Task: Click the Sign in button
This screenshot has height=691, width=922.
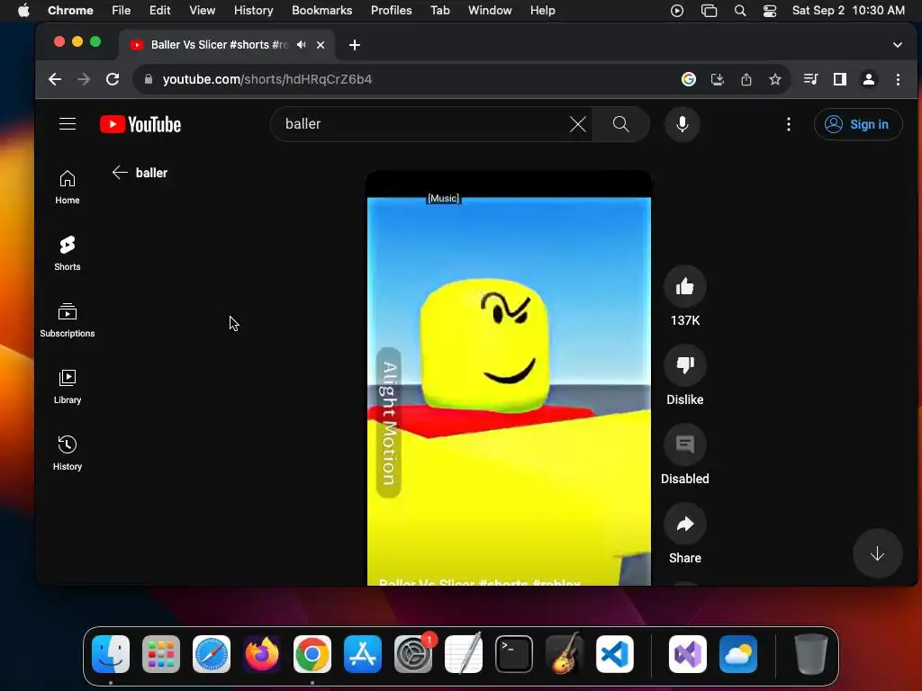Action: (x=858, y=124)
